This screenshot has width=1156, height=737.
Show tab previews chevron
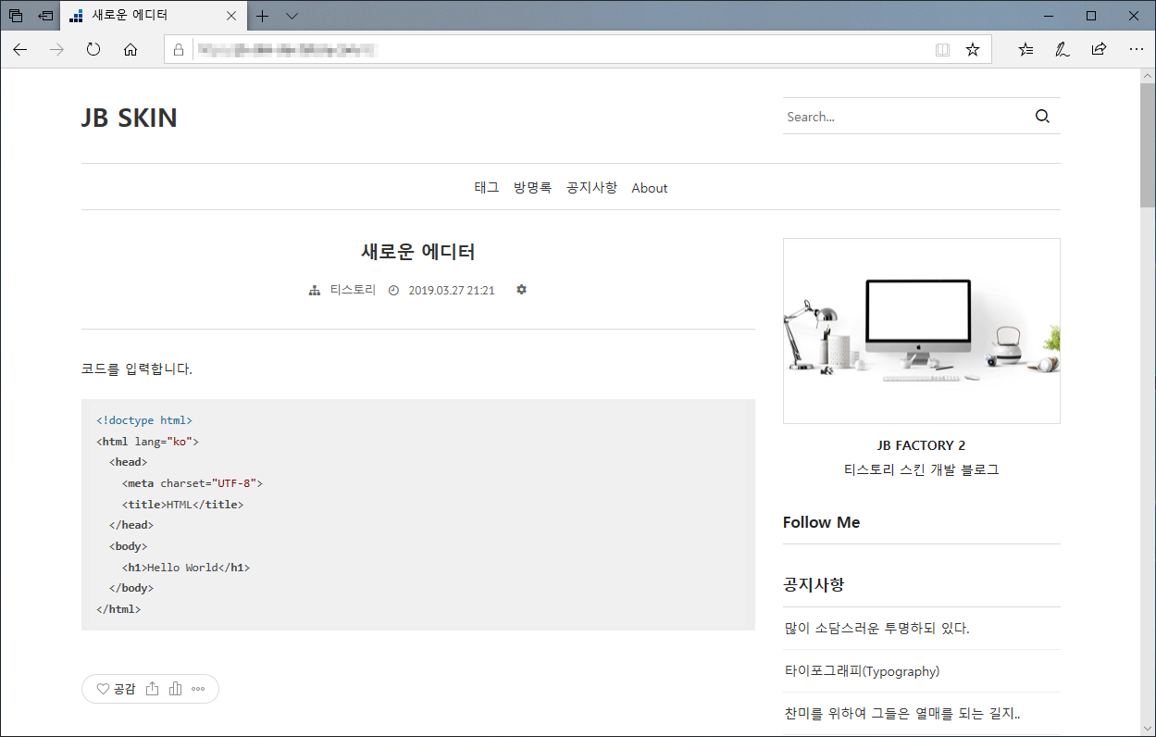[292, 16]
